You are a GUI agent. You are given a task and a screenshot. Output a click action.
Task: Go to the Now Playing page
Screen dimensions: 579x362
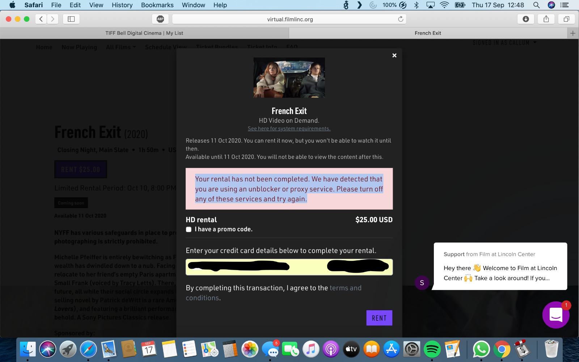[x=79, y=47]
